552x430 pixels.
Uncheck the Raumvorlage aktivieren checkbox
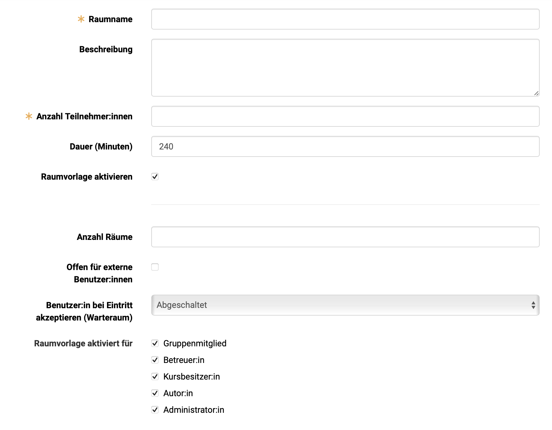click(155, 176)
